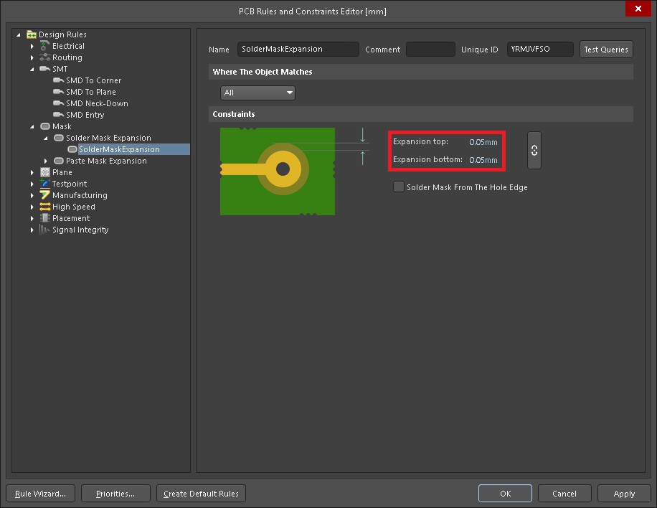Enable Solder Mask From The Hole Edge

[x=399, y=187]
